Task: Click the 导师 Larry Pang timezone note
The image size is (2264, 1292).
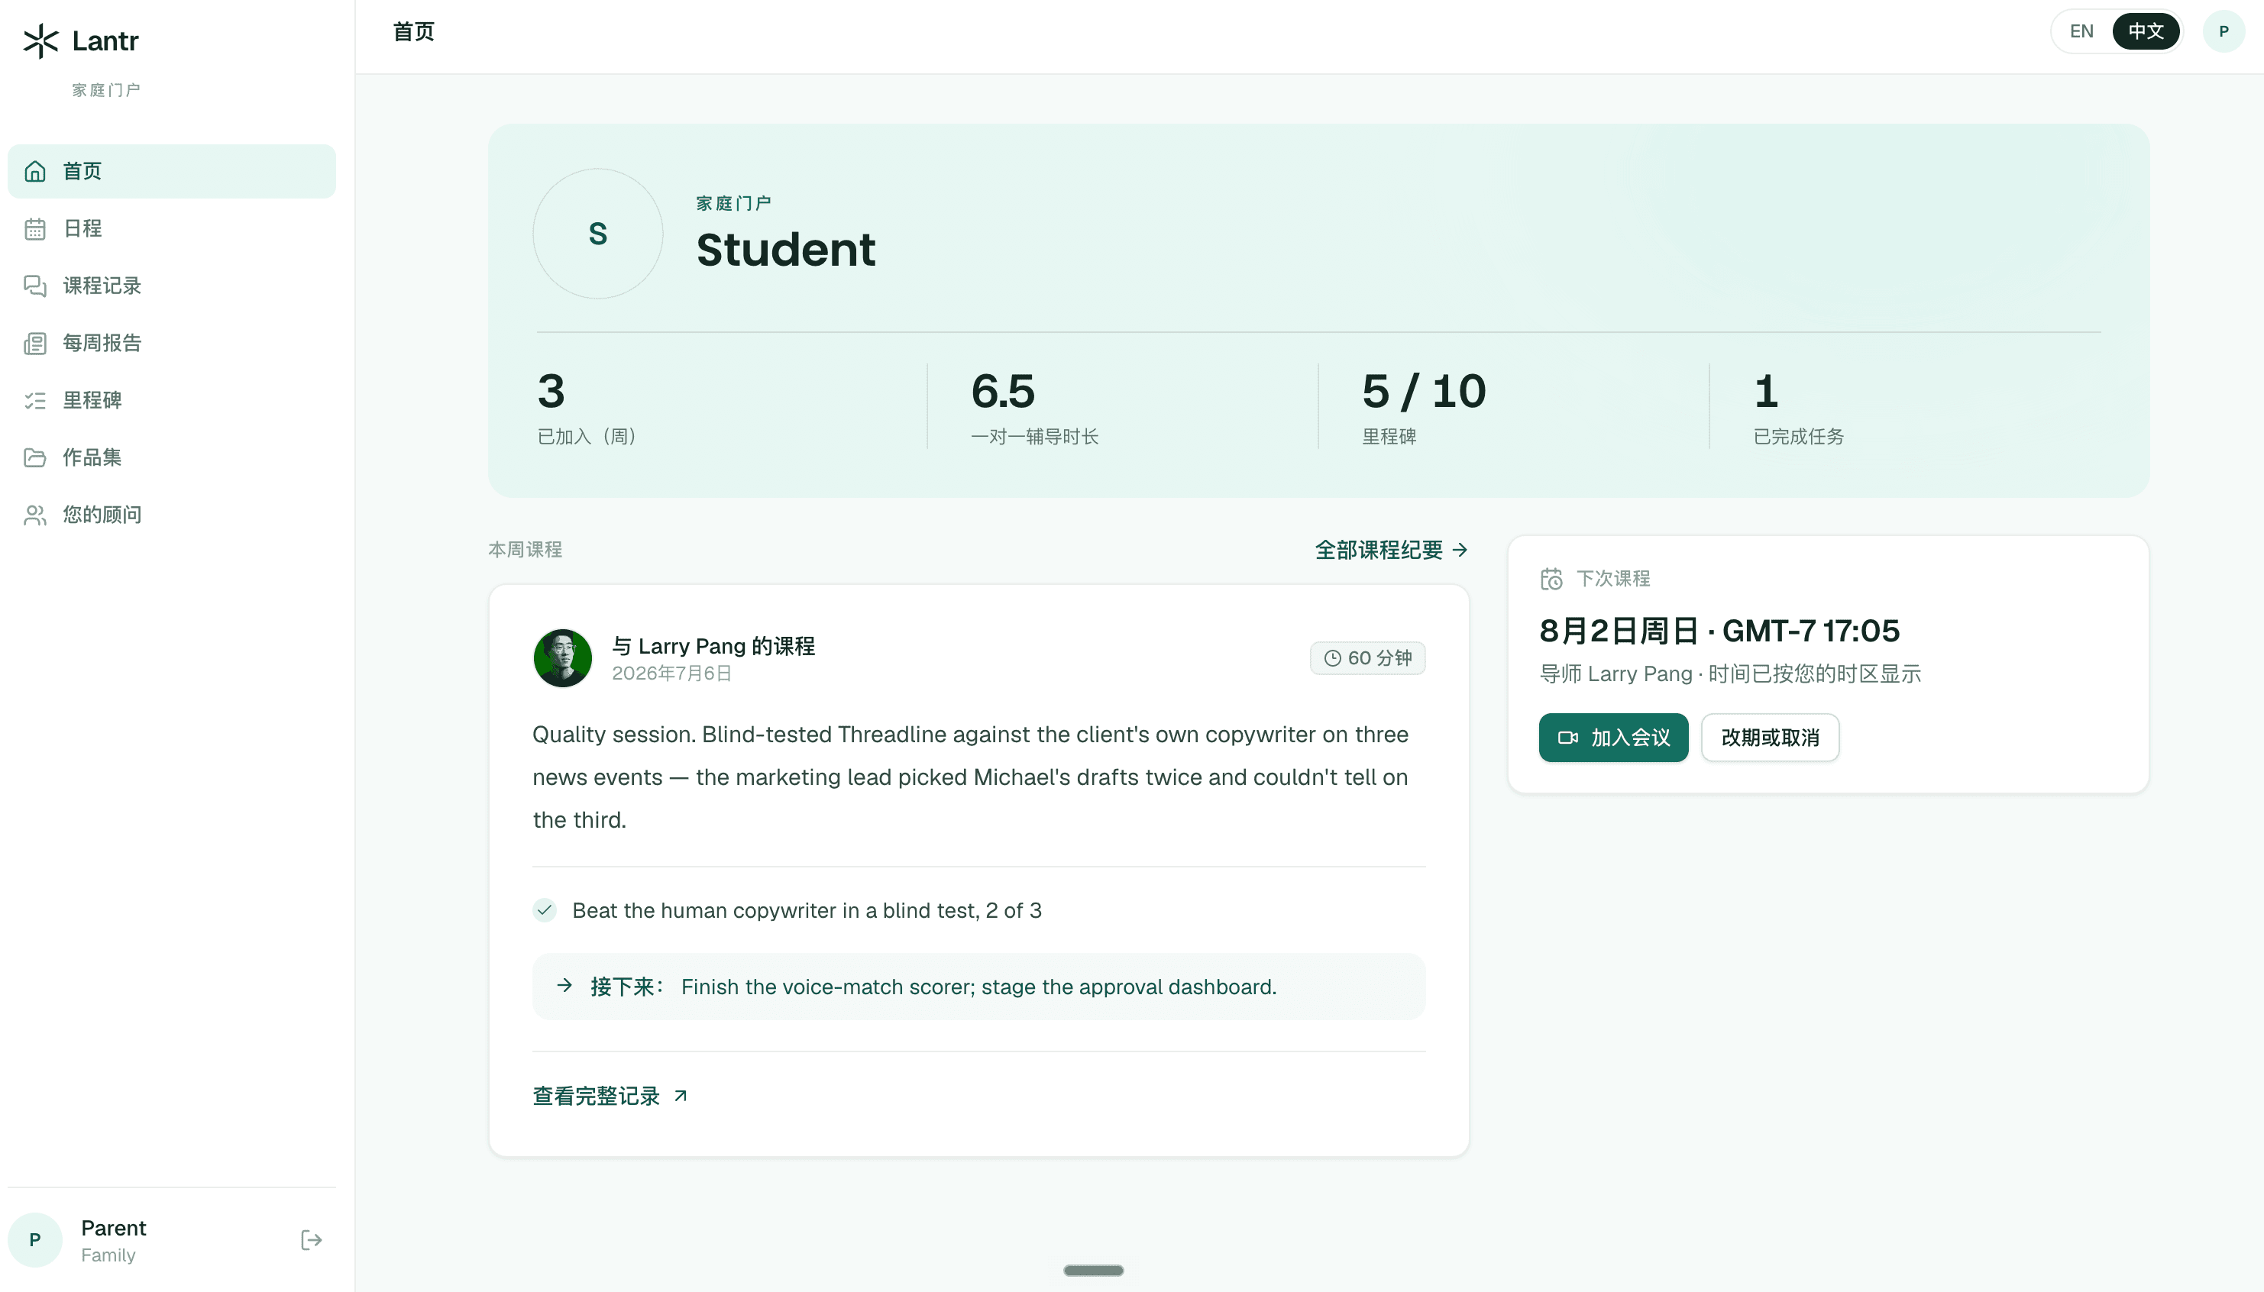Action: pyautogui.click(x=1730, y=674)
